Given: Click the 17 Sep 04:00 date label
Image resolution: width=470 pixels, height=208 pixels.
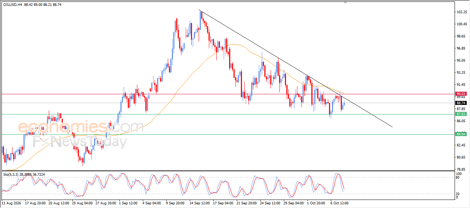Looking at the screenshot, I should [x=224, y=203].
